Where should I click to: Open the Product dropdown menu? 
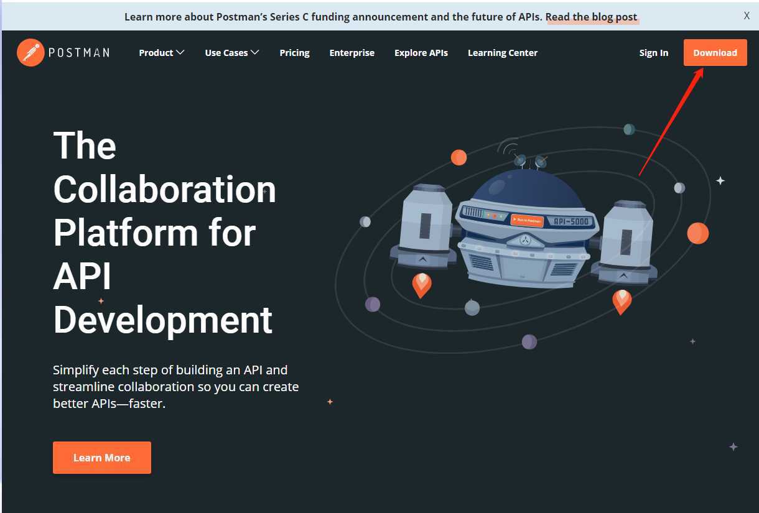(162, 53)
